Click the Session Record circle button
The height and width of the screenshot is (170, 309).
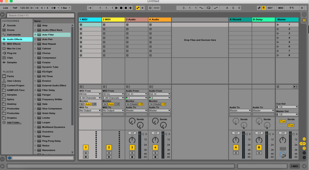click(x=150, y=8)
